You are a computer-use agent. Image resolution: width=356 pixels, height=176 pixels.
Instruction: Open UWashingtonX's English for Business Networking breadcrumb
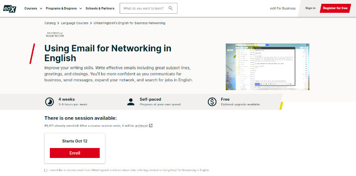130,23
